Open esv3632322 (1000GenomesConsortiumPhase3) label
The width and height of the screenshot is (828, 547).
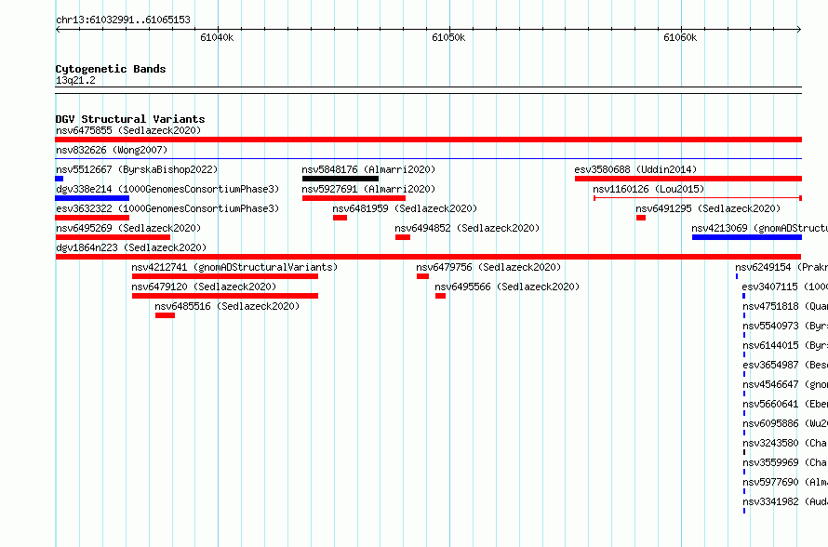point(167,208)
